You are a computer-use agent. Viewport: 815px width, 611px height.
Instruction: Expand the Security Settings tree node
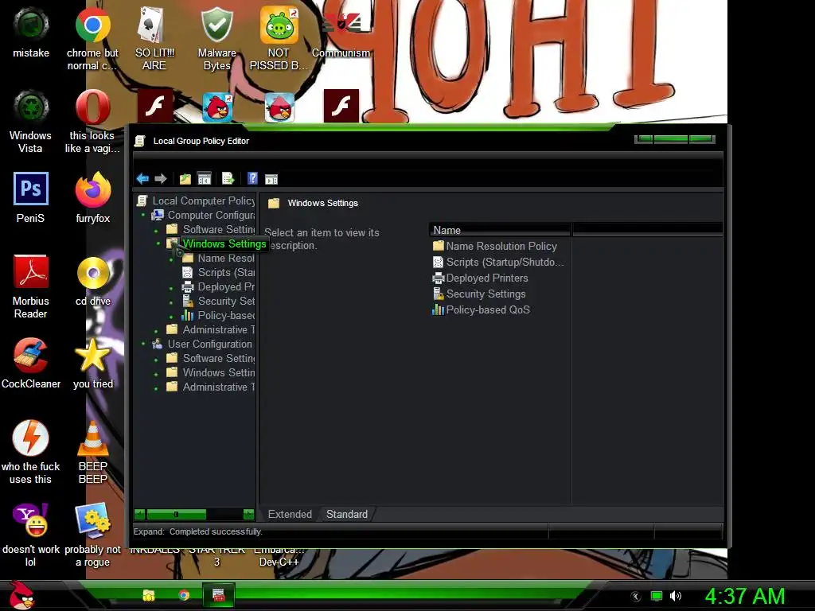[x=171, y=302]
